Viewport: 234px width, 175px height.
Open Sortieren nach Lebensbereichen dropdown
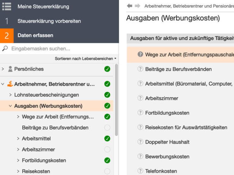coord(85,58)
